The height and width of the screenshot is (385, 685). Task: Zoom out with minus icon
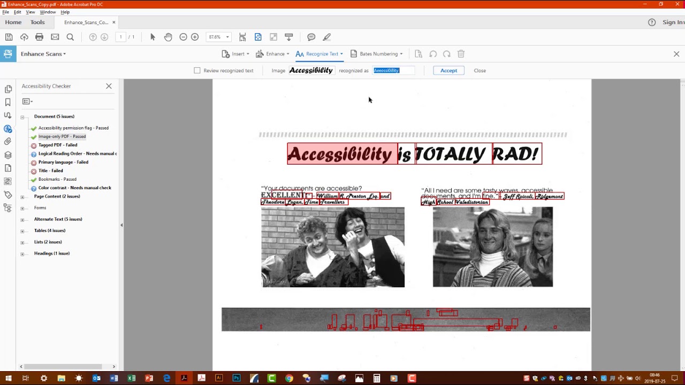coord(183,37)
